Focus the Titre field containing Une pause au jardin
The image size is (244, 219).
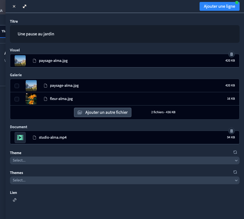125,34
